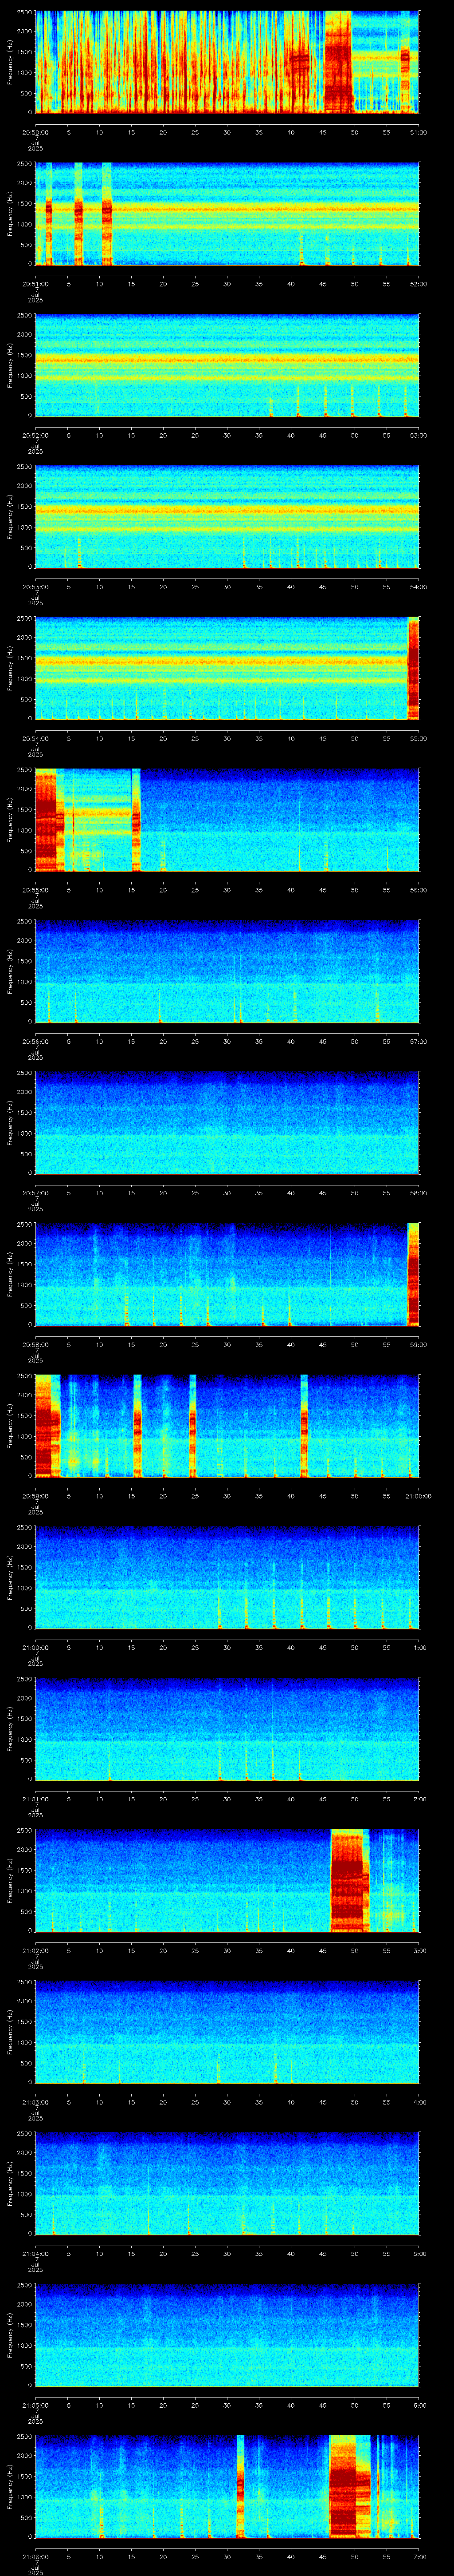Select the spectrogram panel starting at 21:05:00
The height and width of the screenshot is (2576, 454).
coord(227,2335)
